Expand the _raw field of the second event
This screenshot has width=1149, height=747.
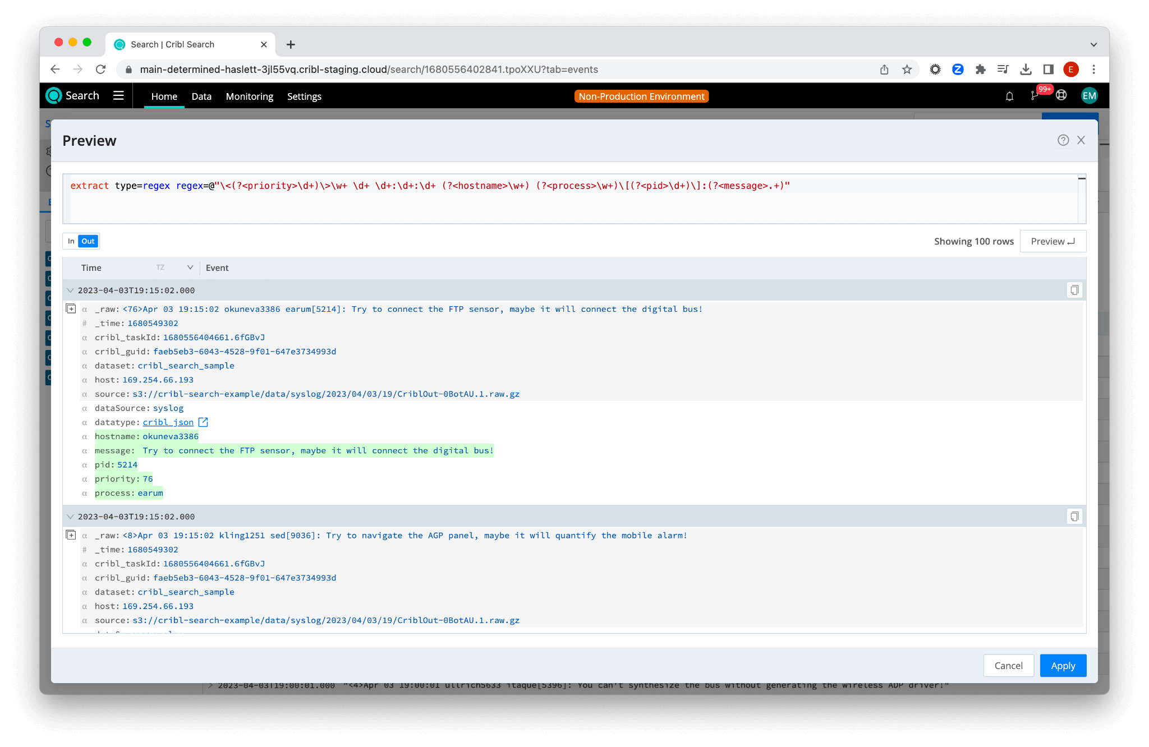pyautogui.click(x=71, y=535)
